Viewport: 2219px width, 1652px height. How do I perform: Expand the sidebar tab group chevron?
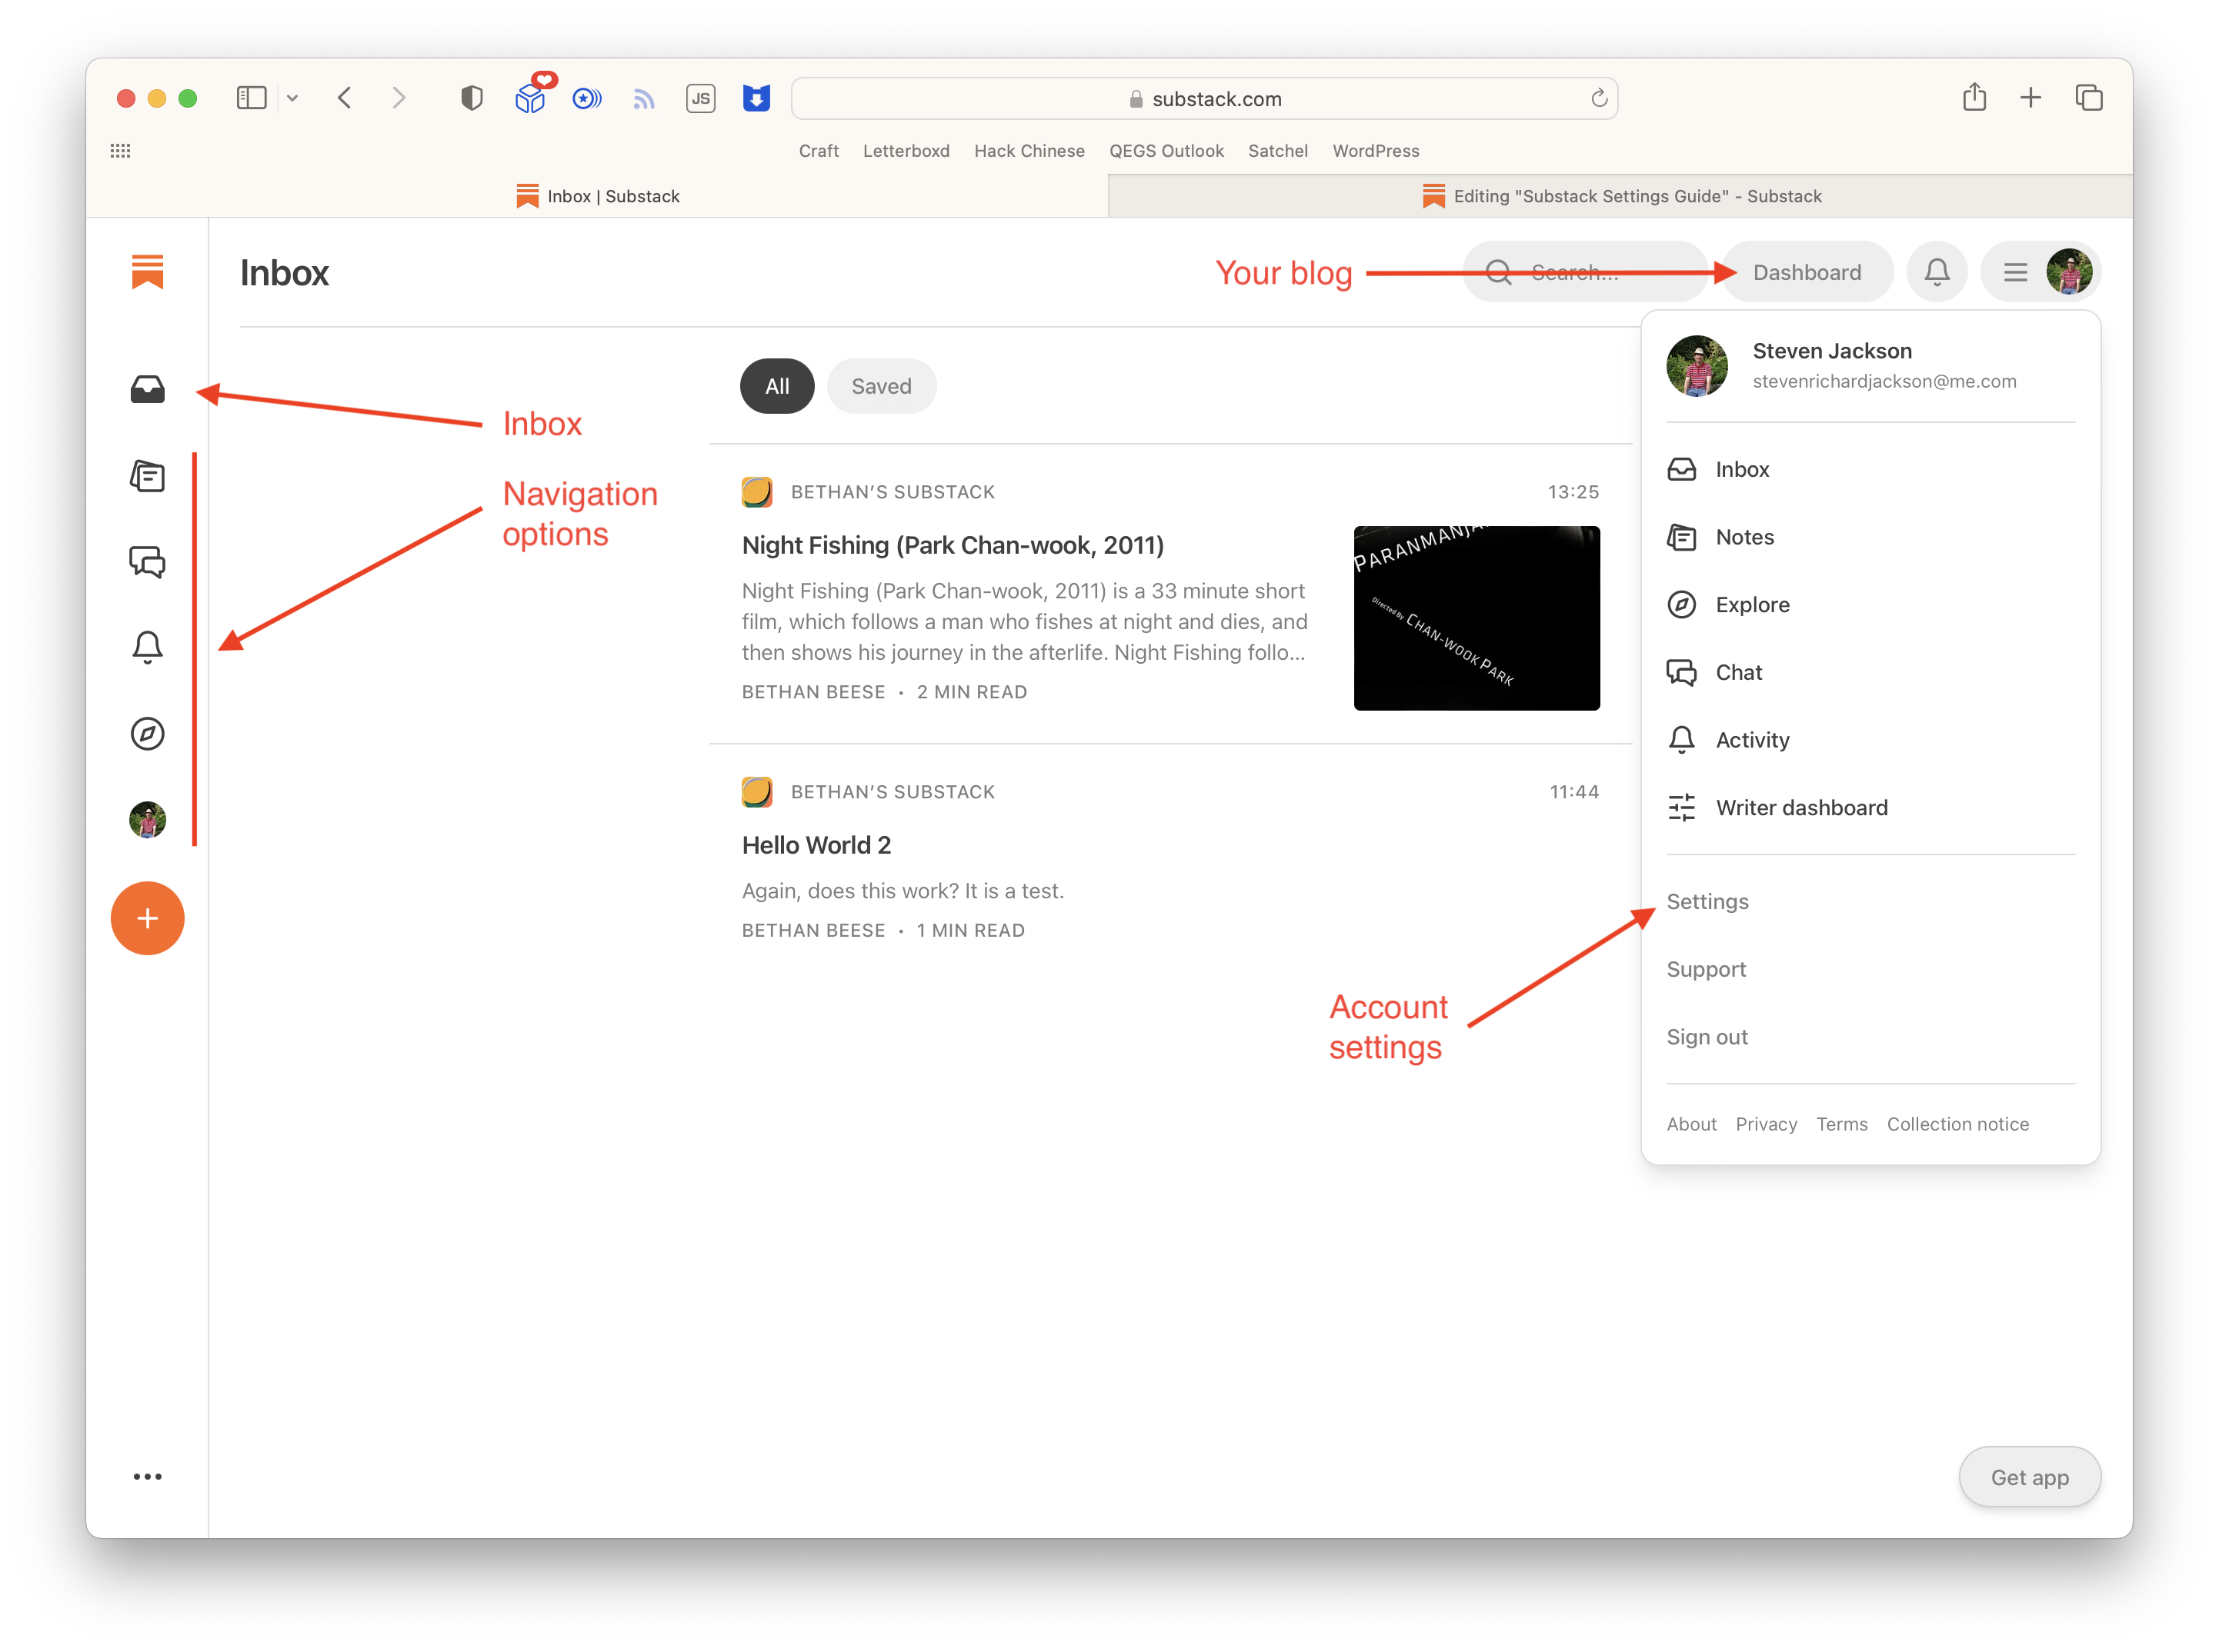[x=292, y=98]
